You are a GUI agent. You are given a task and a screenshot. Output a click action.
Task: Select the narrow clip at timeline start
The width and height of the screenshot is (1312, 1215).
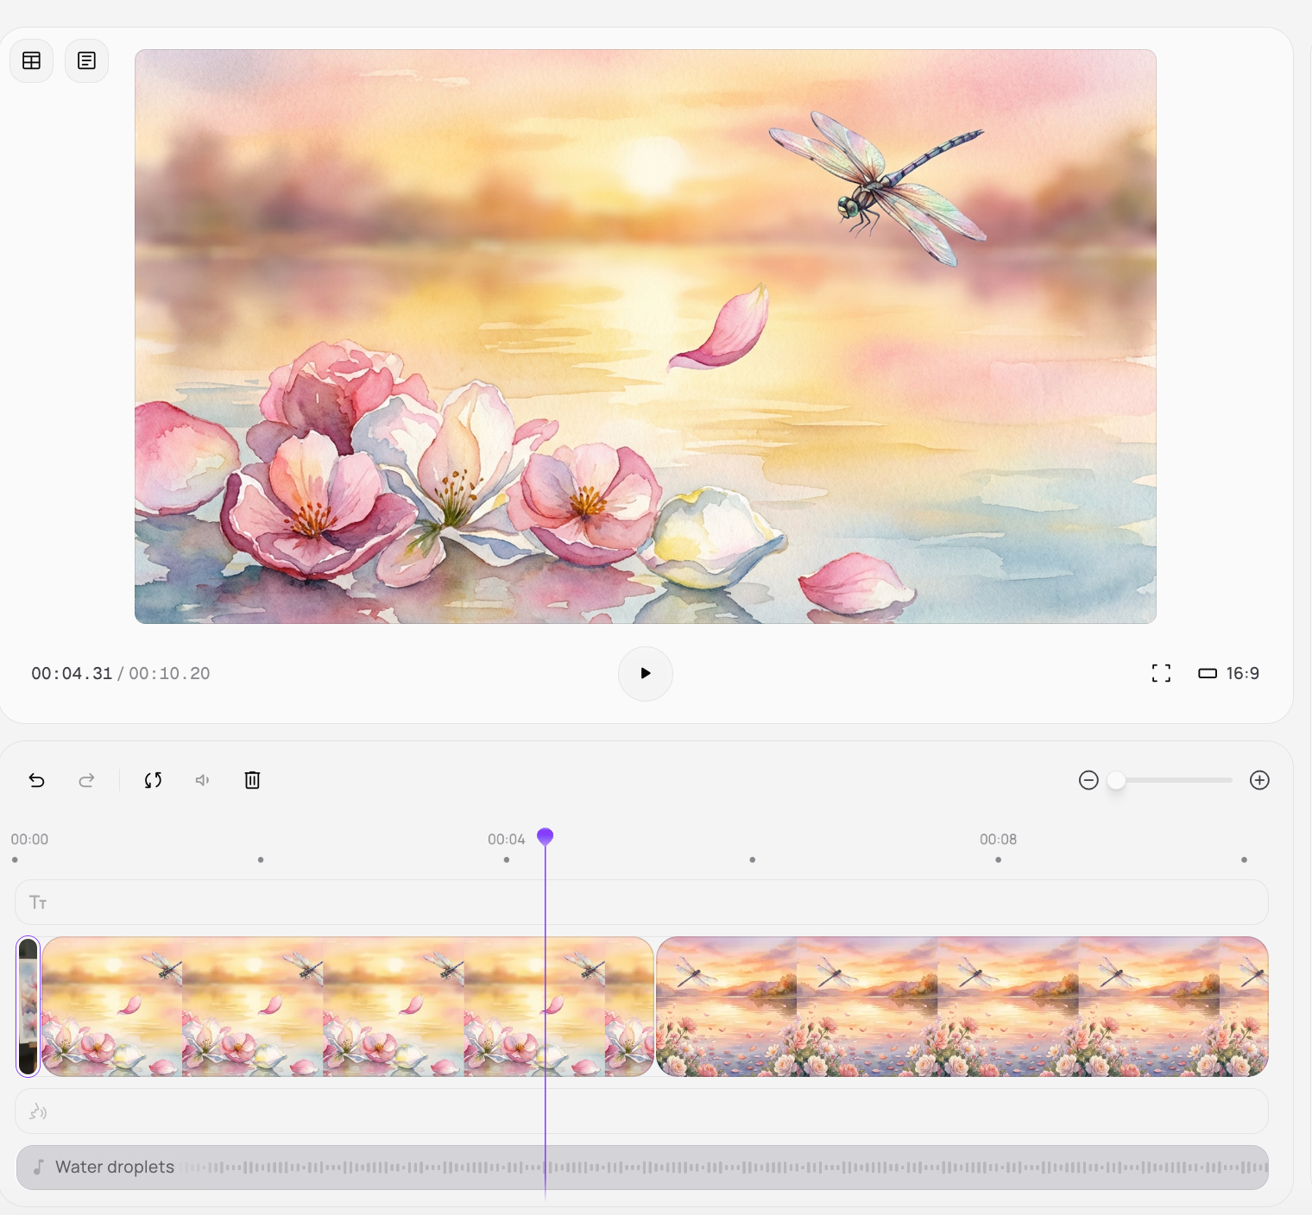coord(28,1006)
